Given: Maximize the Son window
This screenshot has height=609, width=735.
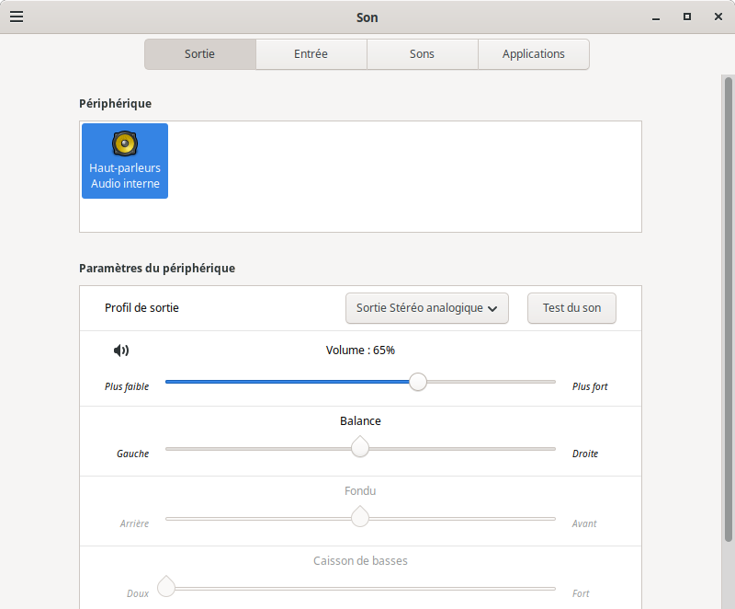Looking at the screenshot, I should point(687,17).
